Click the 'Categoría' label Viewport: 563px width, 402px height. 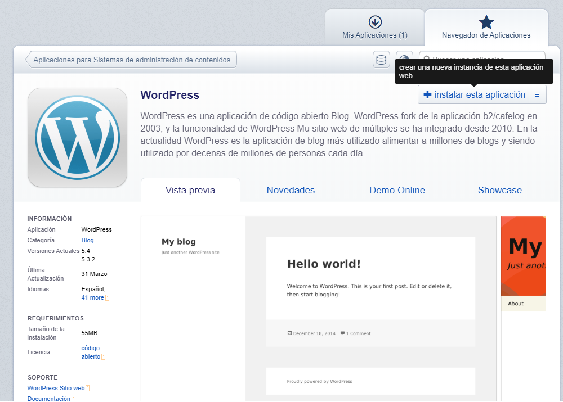click(x=41, y=240)
